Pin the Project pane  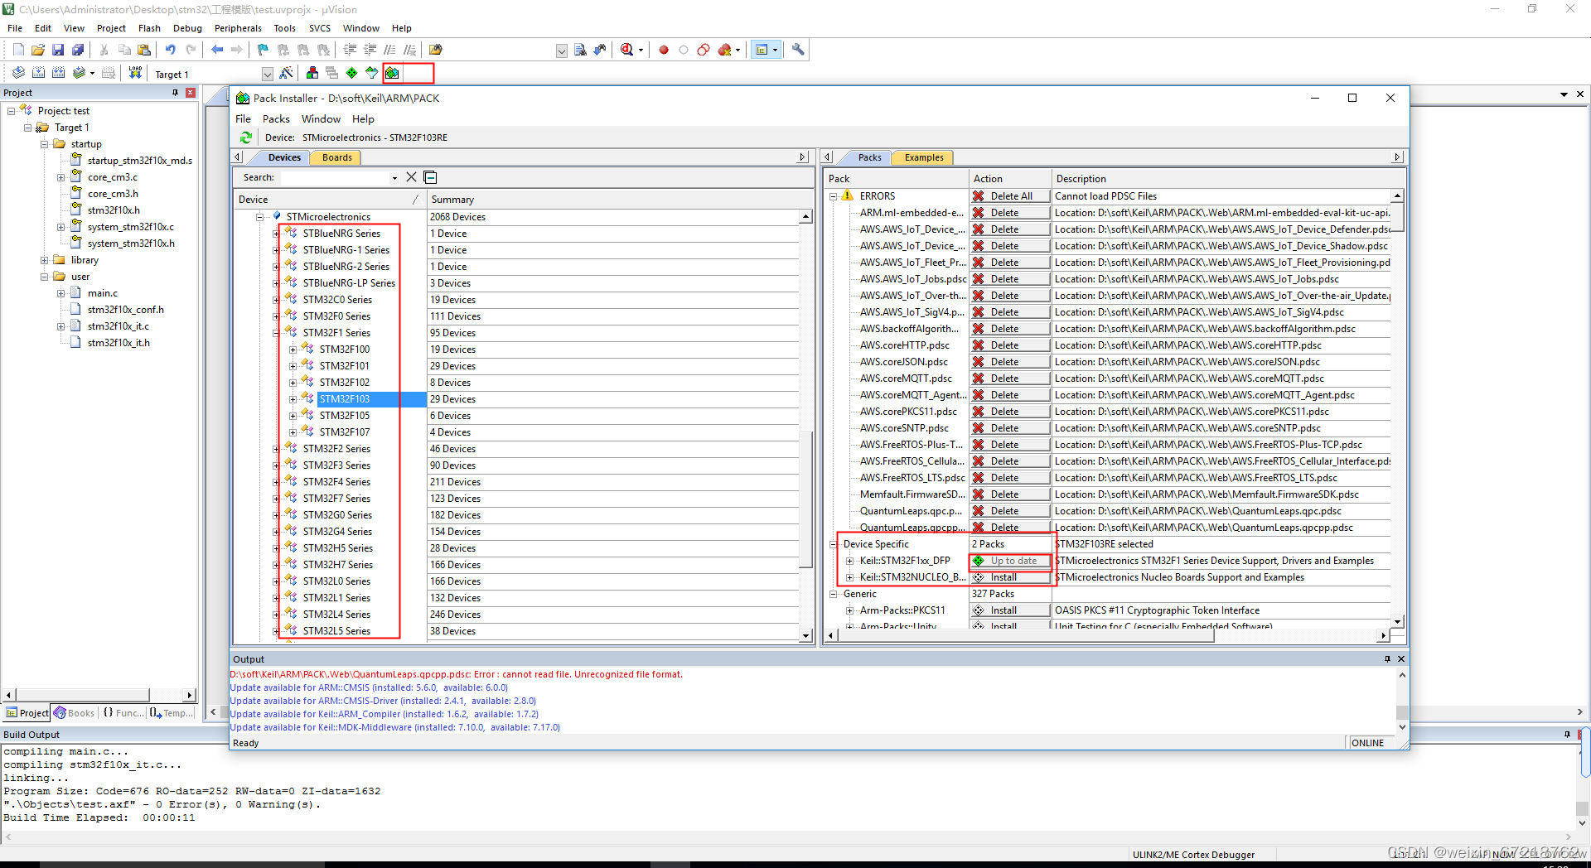tap(175, 93)
